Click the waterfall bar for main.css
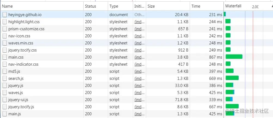 (x=234, y=56)
